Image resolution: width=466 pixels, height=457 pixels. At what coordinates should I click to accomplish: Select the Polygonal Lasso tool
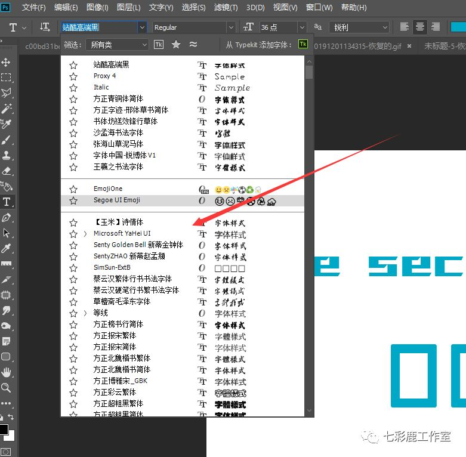pos(6,93)
